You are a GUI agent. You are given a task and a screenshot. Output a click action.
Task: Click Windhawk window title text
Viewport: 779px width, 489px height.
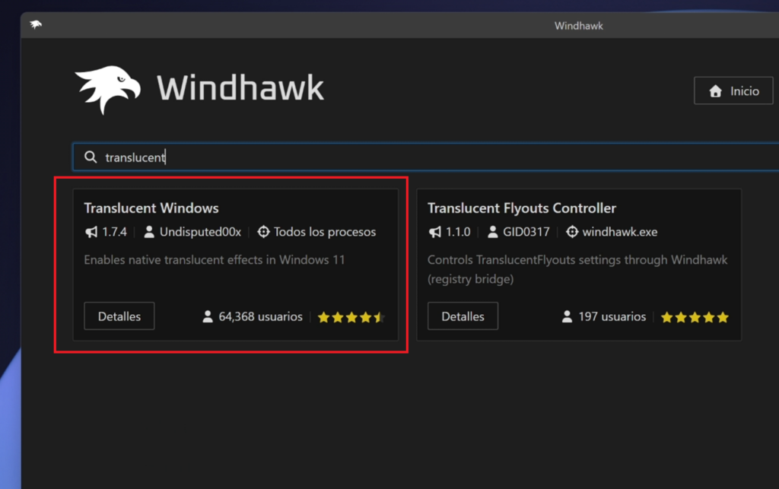[579, 26]
